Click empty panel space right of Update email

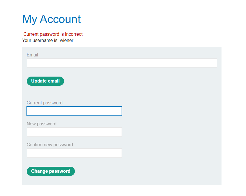[x=142, y=81]
